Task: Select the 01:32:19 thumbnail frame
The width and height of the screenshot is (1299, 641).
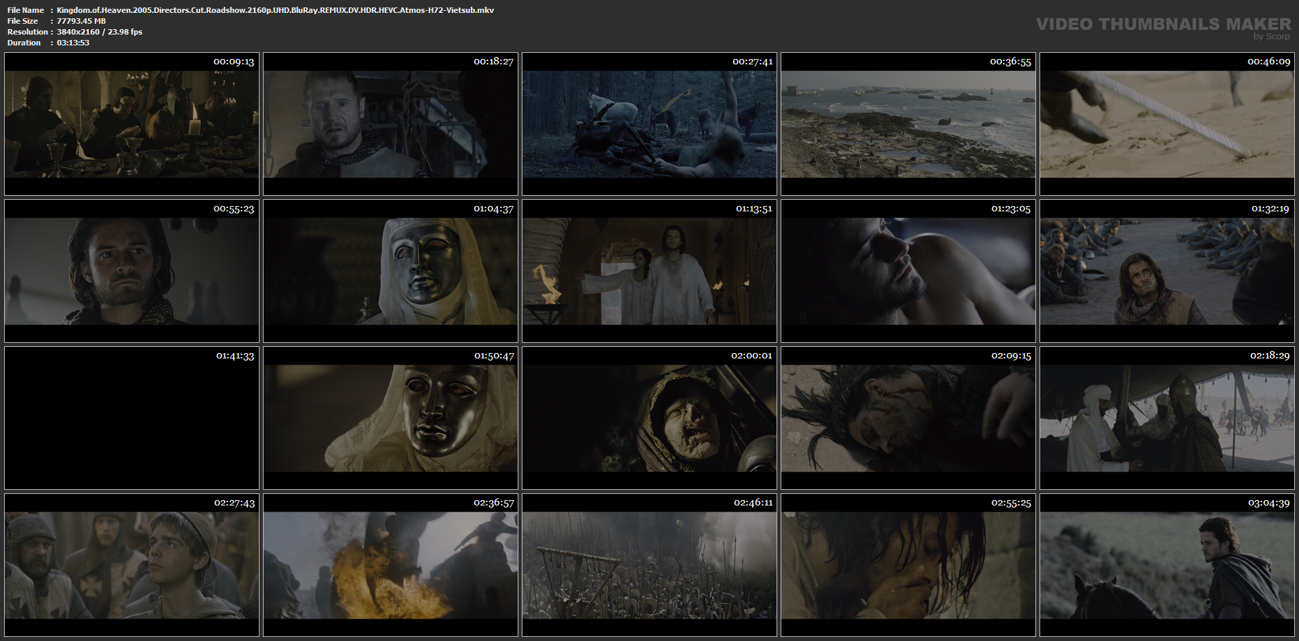Action: (1167, 271)
